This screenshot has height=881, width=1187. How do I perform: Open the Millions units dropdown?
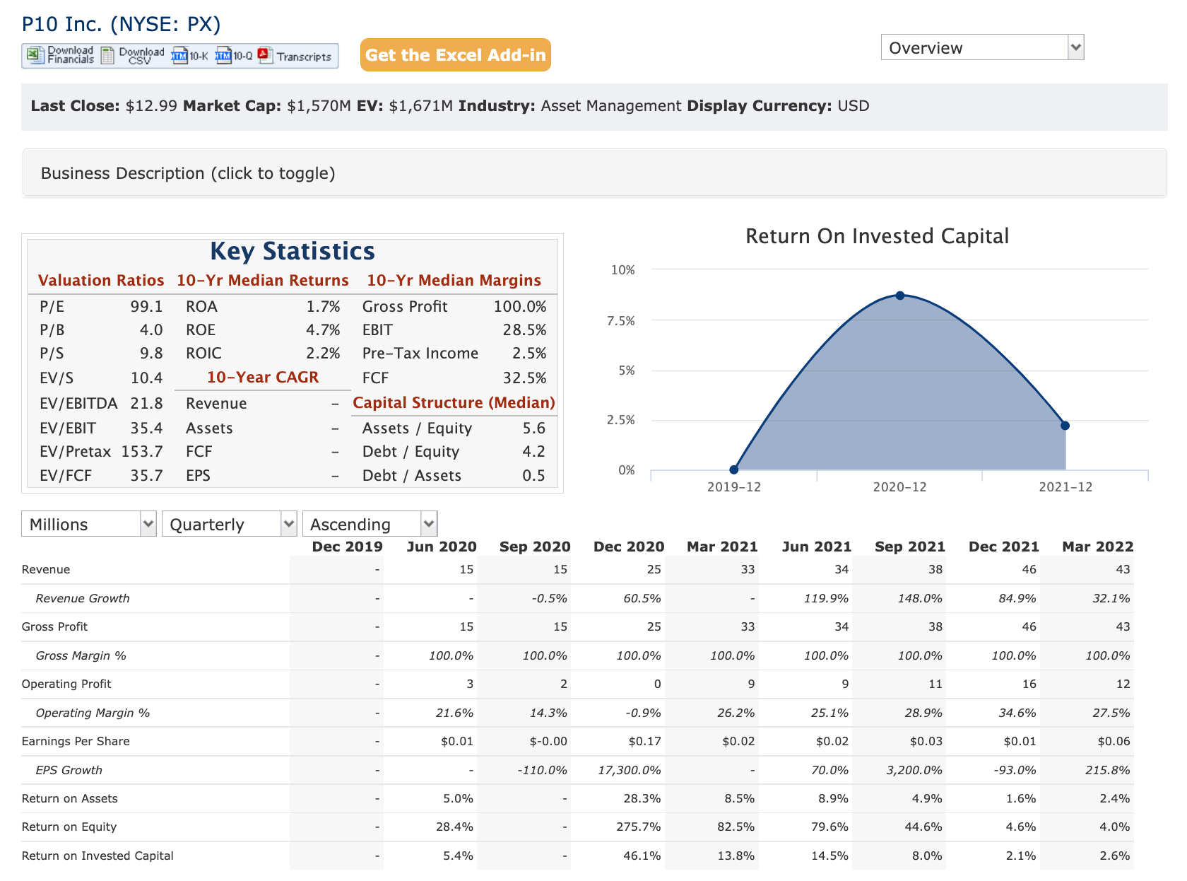click(89, 524)
